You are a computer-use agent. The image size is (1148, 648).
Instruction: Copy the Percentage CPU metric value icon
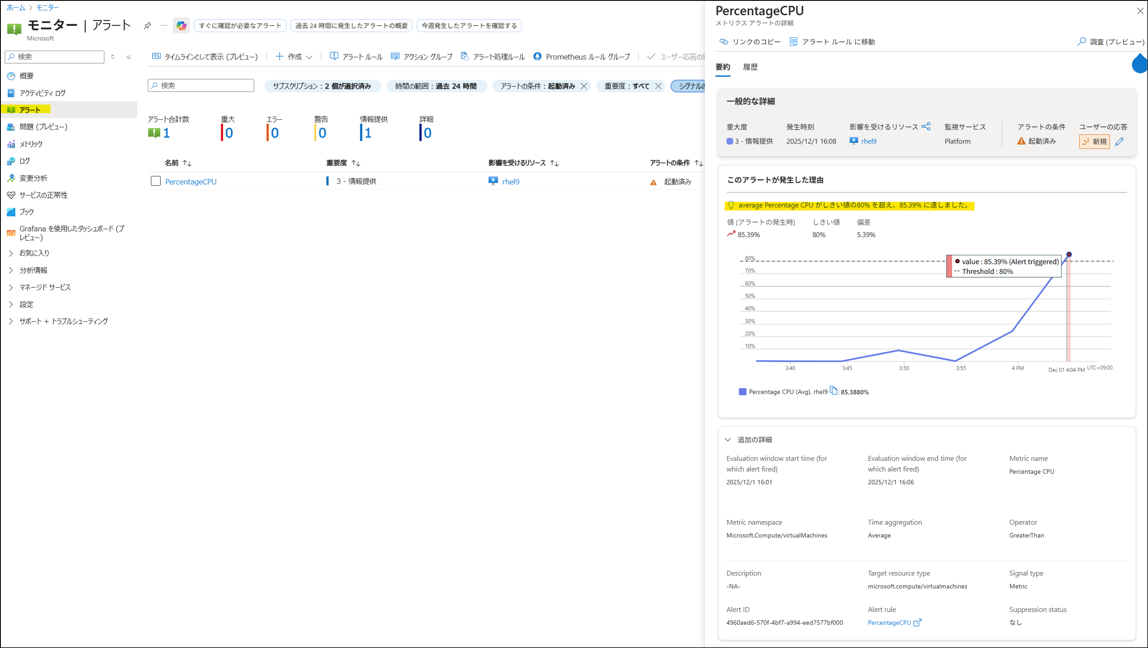(x=833, y=391)
